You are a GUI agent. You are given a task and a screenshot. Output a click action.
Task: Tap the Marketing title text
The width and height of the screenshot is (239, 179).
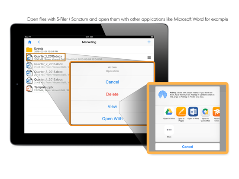[89, 42]
